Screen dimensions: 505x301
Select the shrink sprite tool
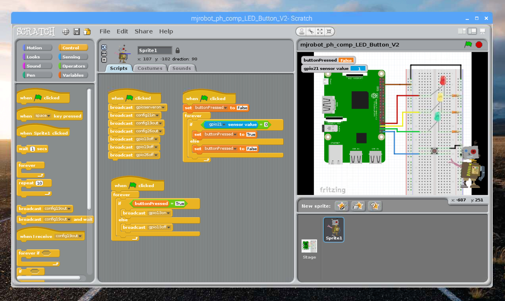pyautogui.click(x=329, y=31)
